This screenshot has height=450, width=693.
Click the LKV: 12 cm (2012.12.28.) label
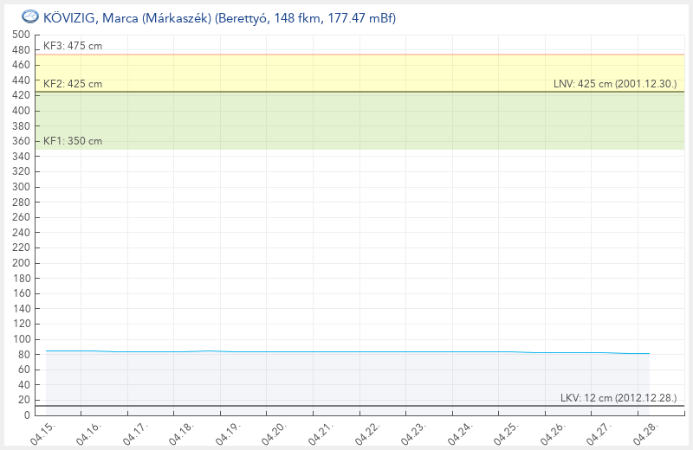tap(619, 398)
